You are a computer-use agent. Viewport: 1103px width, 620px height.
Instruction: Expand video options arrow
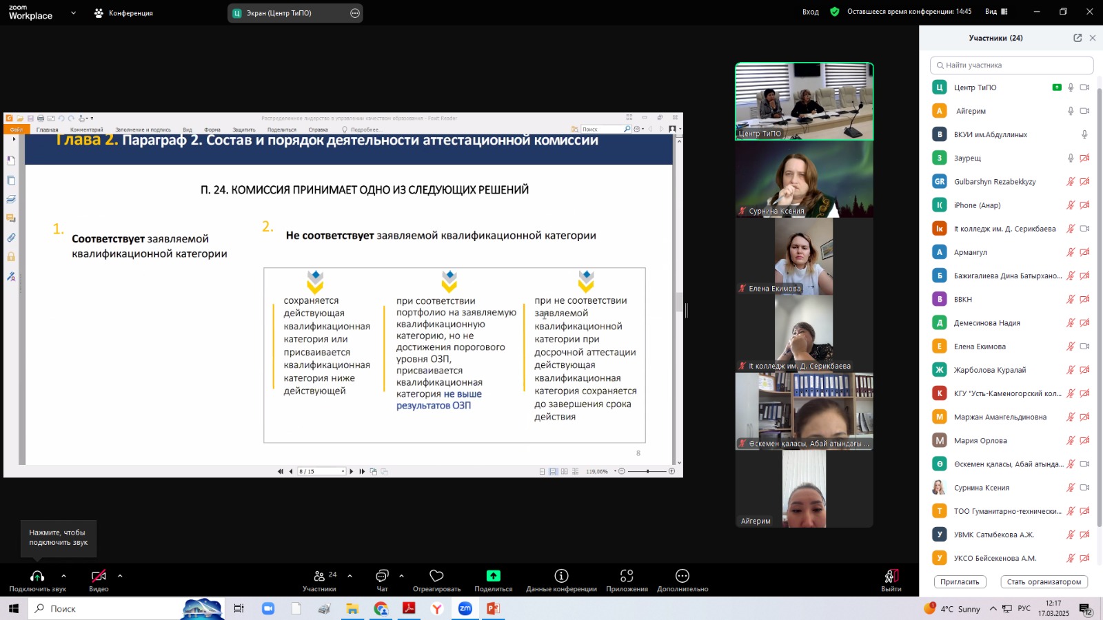coord(120,576)
